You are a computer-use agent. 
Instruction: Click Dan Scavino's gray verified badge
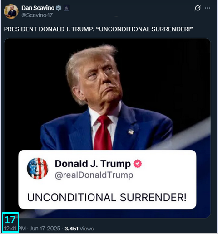point(59,8)
